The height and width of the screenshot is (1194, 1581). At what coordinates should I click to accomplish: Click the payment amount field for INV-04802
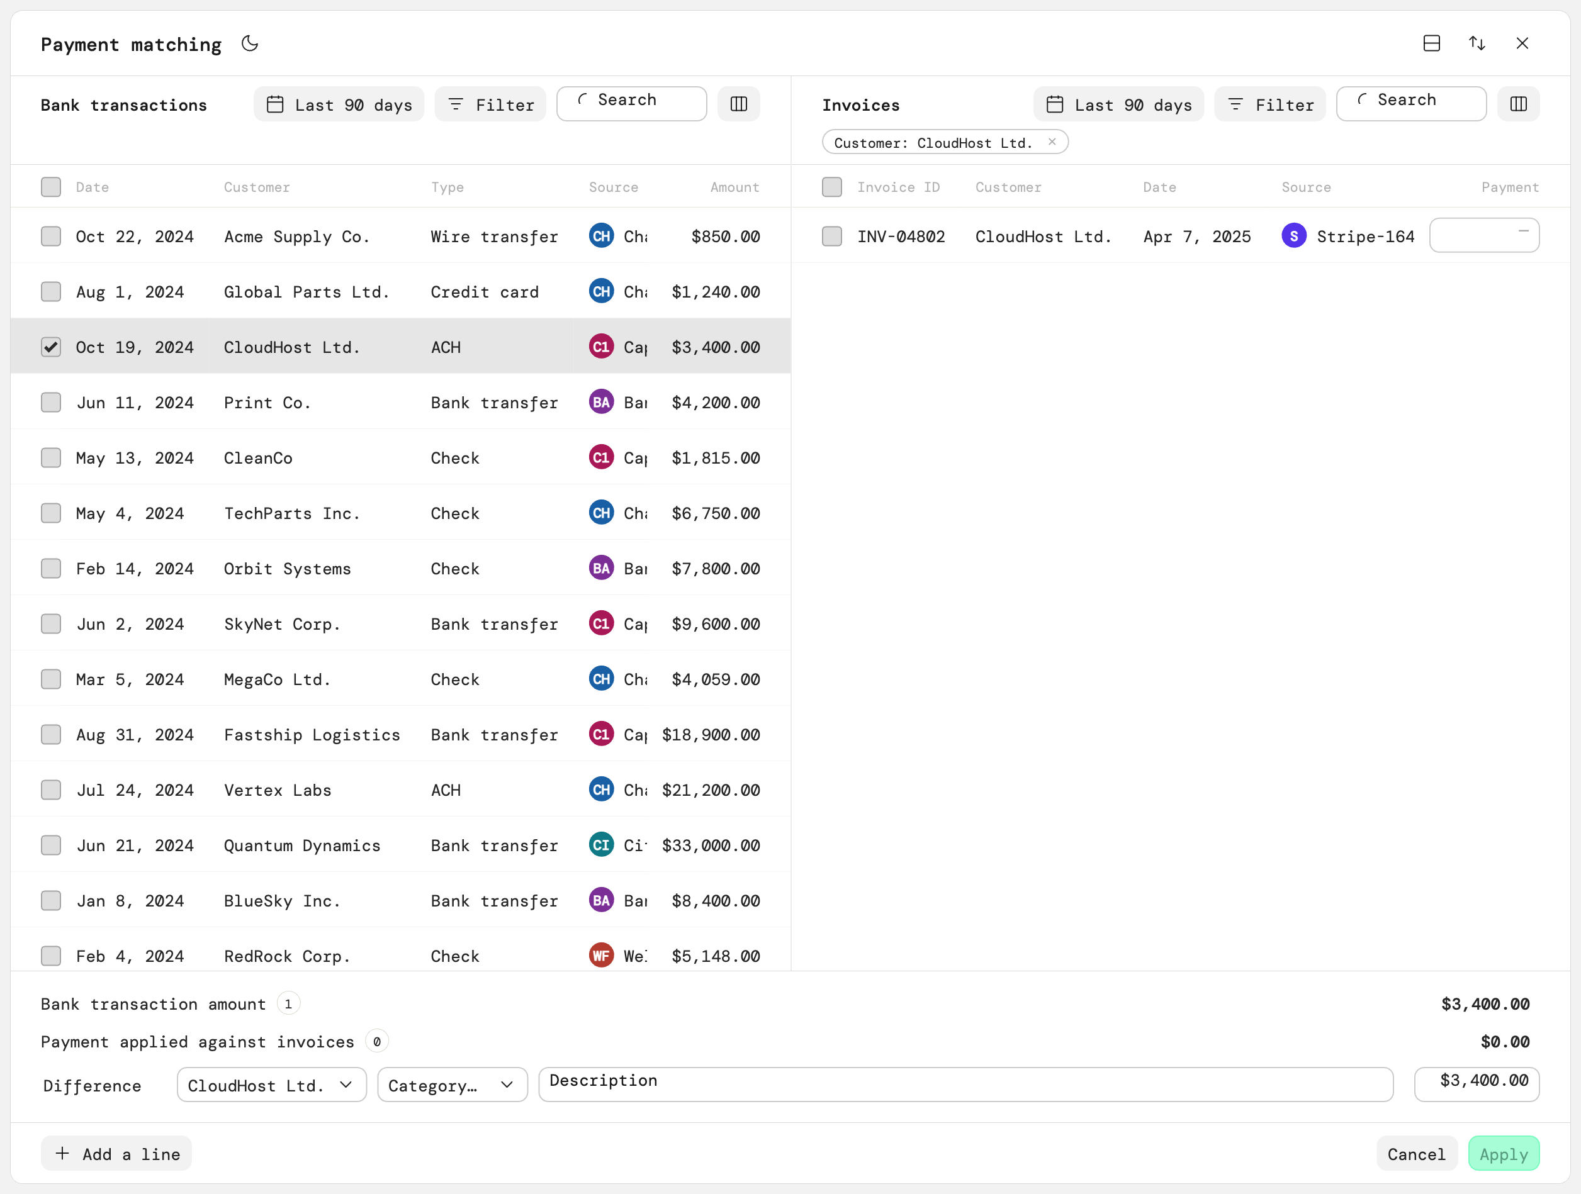1485,235
